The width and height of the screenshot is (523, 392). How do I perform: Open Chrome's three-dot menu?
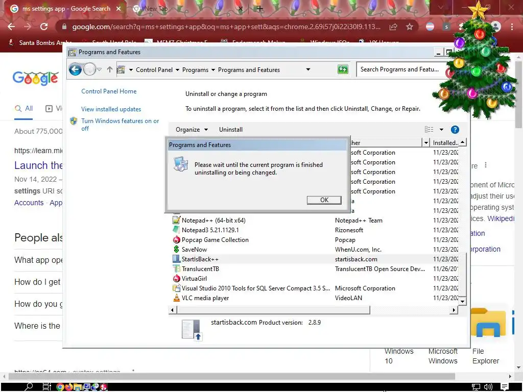(x=512, y=27)
